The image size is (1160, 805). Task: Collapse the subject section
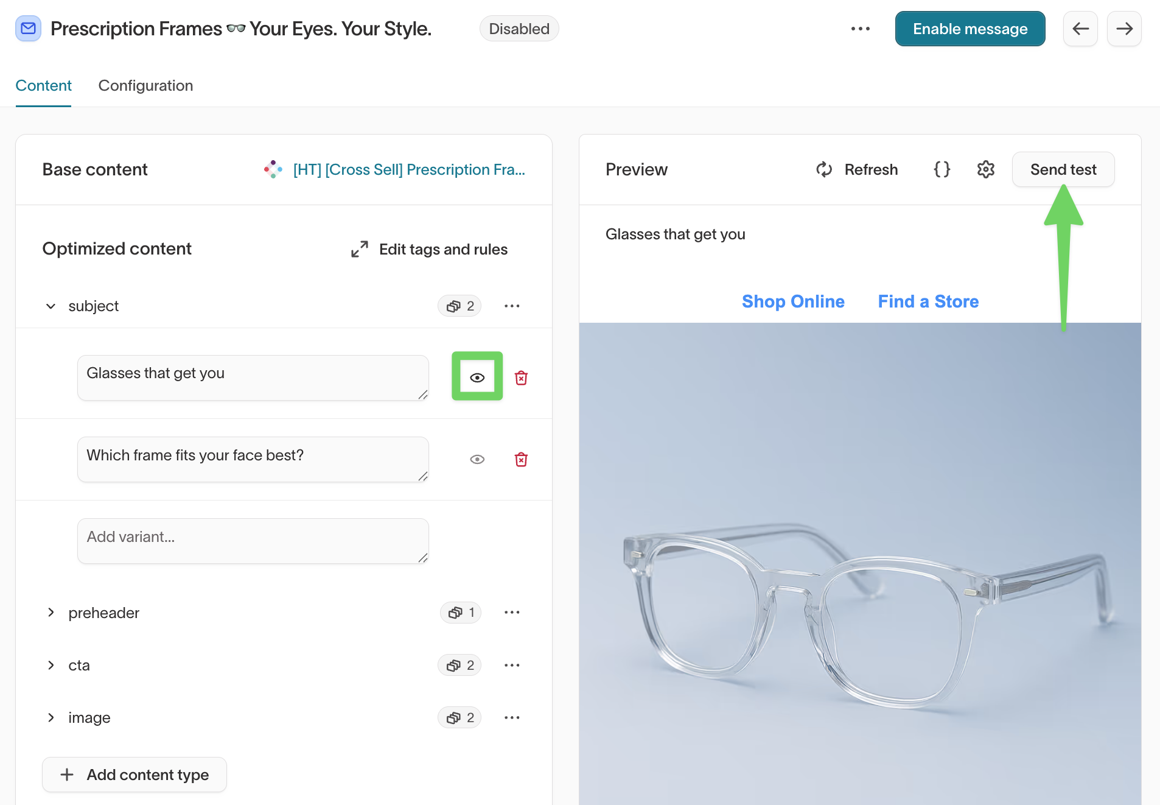51,306
